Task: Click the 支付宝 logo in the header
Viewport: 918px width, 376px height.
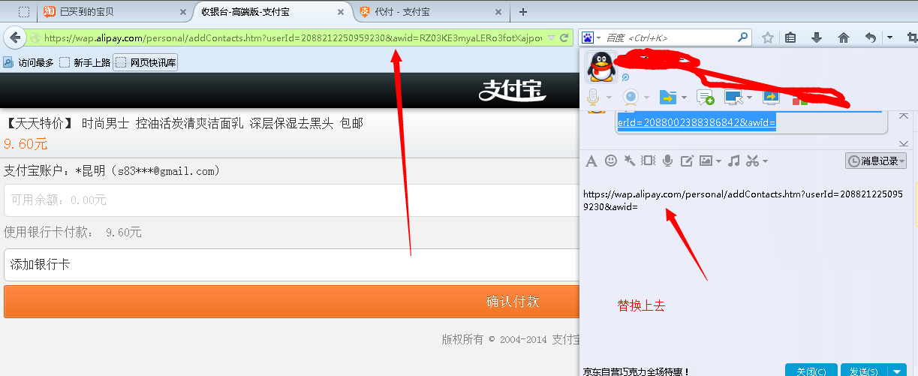Action: coord(513,91)
